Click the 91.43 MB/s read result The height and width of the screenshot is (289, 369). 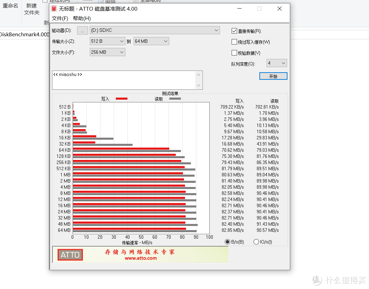pos(268,224)
